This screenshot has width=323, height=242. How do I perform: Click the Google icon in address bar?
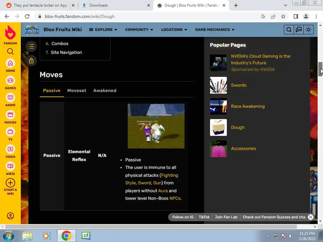tap(263, 16)
